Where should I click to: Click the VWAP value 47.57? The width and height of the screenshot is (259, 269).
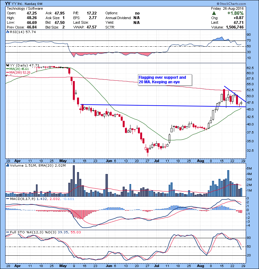pyautogui.click(x=92, y=27)
